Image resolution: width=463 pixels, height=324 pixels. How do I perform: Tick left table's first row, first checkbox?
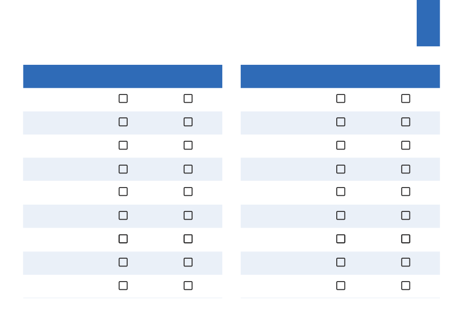[123, 98]
